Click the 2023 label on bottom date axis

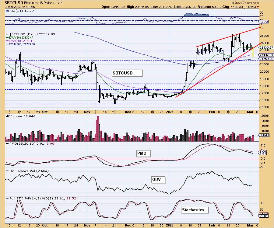[x=170, y=225]
